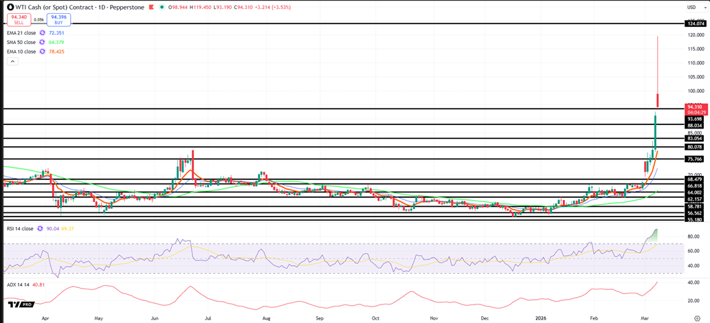Click the red flag icon beside Pepperstone

(151, 8)
